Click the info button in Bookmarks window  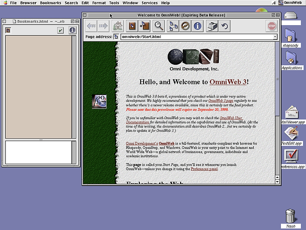coord(72,30)
